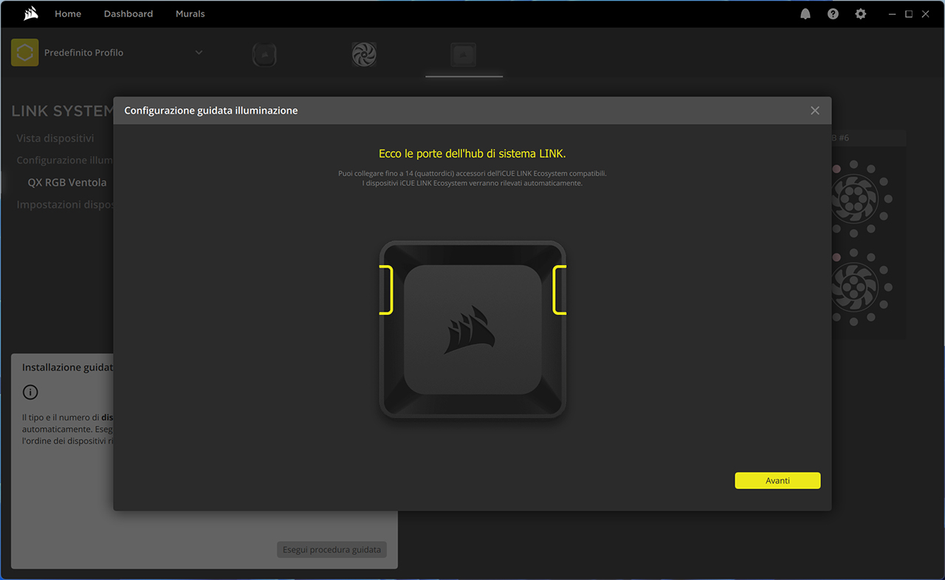Screen dimensions: 945x580
Task: Click the Corsair sails logo in title bar
Action: [31, 13]
